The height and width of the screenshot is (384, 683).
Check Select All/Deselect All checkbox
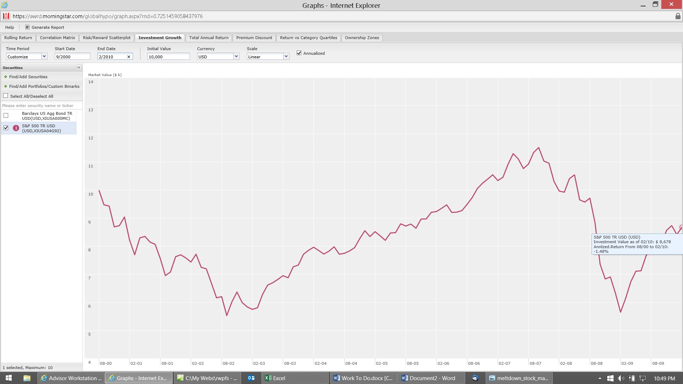click(x=6, y=96)
